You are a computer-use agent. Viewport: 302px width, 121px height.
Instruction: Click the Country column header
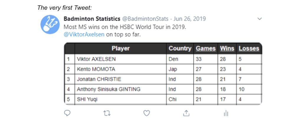click(180, 49)
